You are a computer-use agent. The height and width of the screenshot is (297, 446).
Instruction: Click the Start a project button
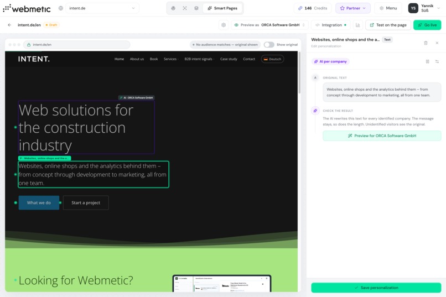tap(86, 202)
